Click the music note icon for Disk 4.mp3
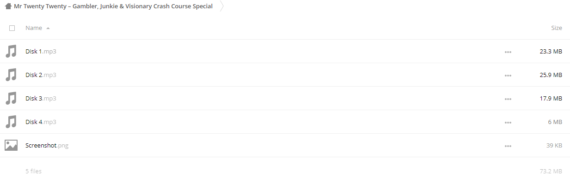Image resolution: width=570 pixels, height=189 pixels. click(11, 122)
